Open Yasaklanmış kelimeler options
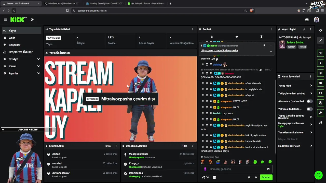 point(295,132)
